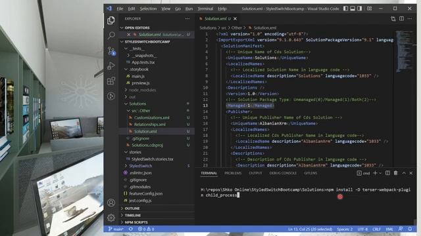Open Customize Layout icon in title bar
Screen dimensions: 421x236
coord(370,9)
